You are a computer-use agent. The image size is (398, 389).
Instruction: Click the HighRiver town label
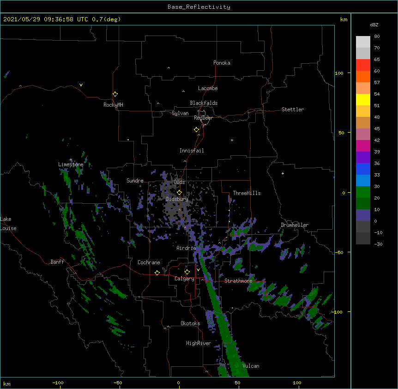pos(199,343)
